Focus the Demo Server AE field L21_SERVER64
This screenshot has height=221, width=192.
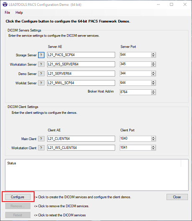tap(81, 73)
